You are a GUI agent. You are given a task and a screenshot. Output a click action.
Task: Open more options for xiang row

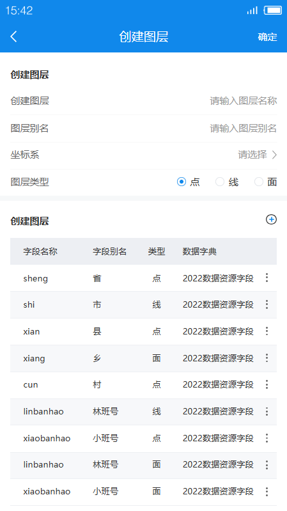click(x=267, y=358)
